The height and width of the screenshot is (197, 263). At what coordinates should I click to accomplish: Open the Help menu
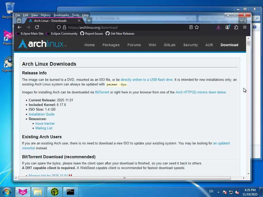[85, 15]
